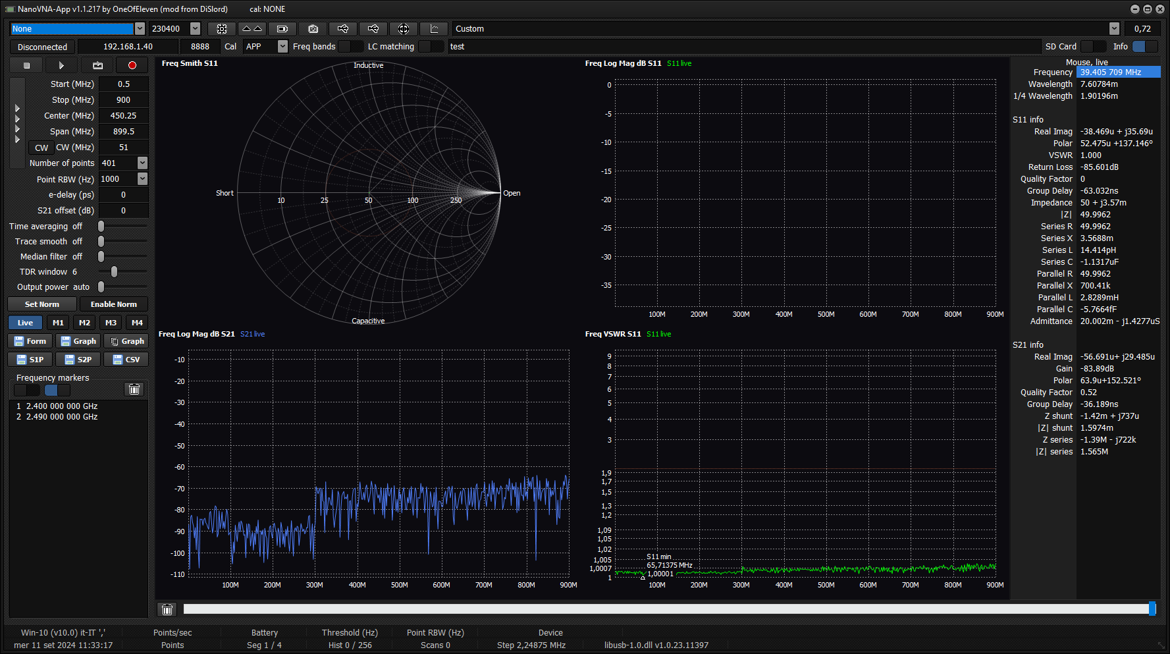The width and height of the screenshot is (1170, 654).
Task: Select memory M1
Action: 58,323
